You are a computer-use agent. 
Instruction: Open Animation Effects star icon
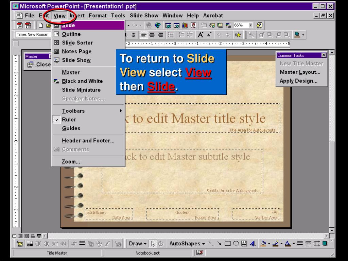(x=238, y=35)
